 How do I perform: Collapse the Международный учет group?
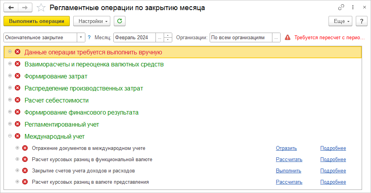pos(10,136)
